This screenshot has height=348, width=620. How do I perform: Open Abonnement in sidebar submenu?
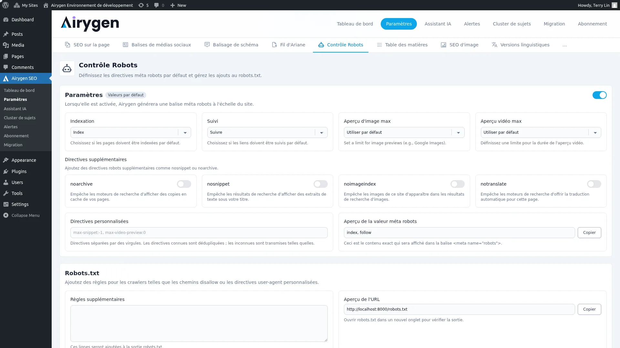(16, 136)
